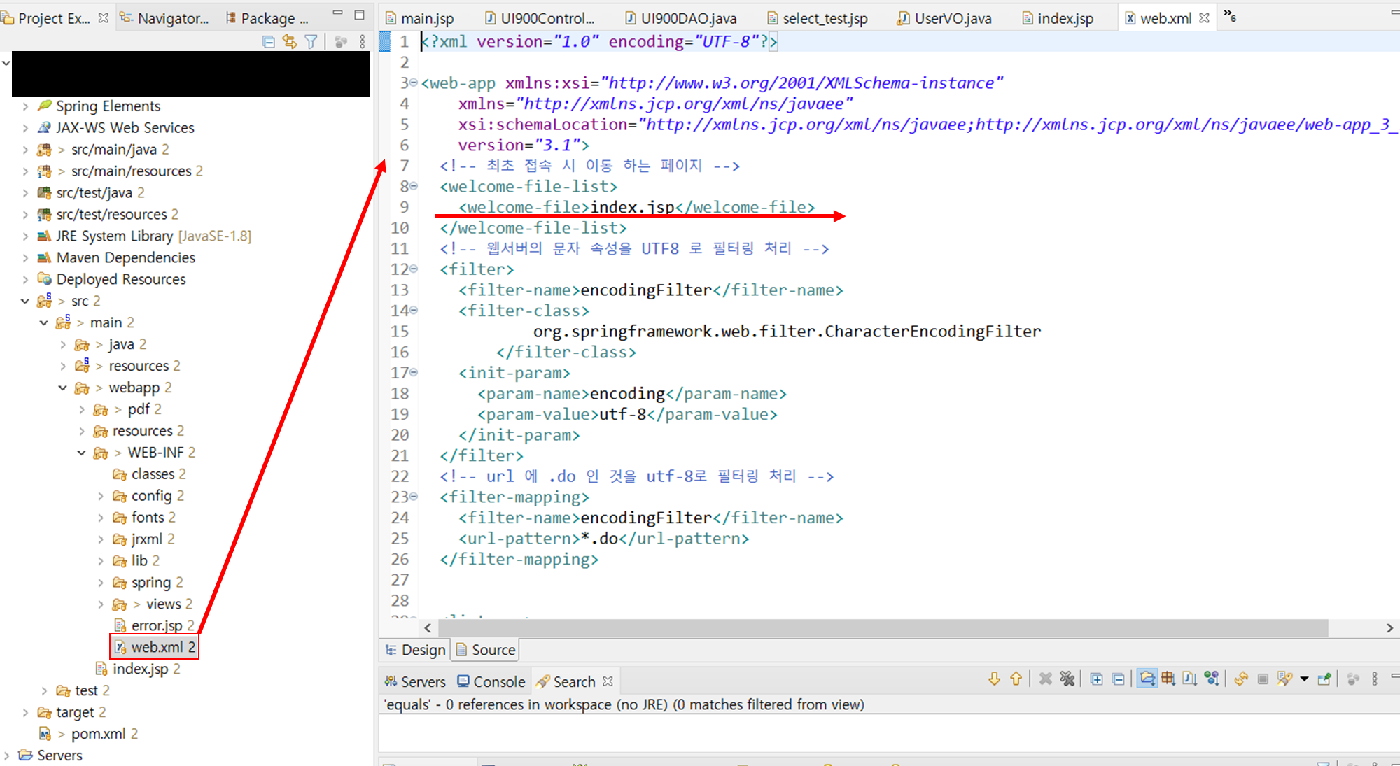The height and width of the screenshot is (766, 1400).
Task: Show next match down-arrow in Search view
Action: point(994,679)
